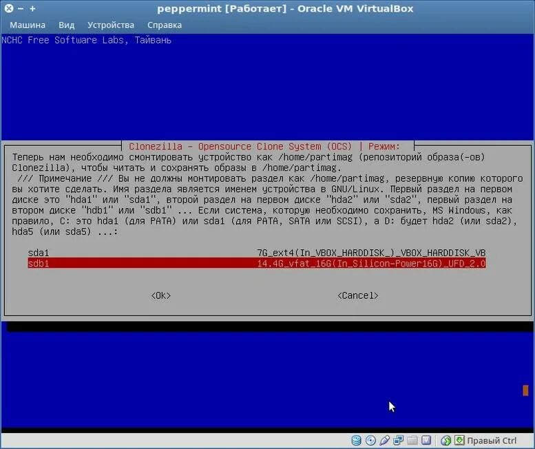Select the highlighted sdb1 partition row
This screenshot has height=449, width=535.
[257, 263]
